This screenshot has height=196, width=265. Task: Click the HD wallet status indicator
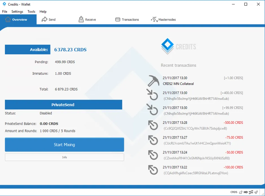point(246,192)
